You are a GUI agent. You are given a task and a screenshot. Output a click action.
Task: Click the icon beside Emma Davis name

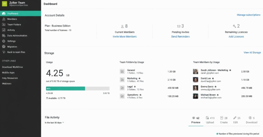click(215, 87)
